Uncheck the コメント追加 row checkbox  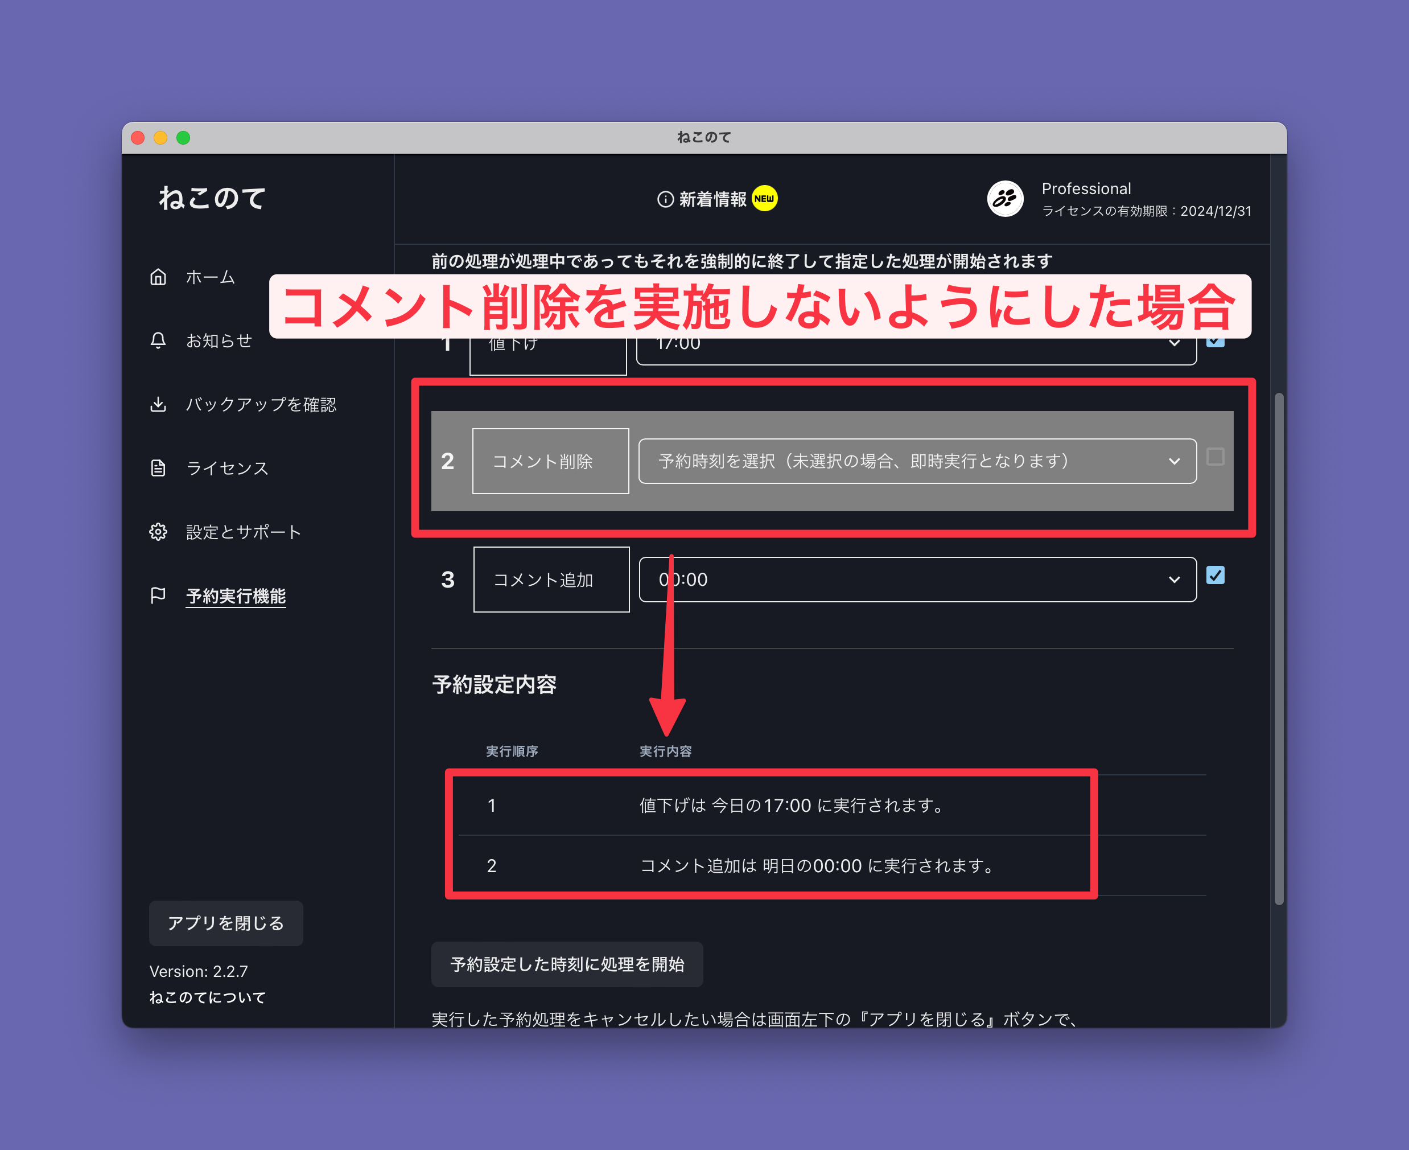[1216, 575]
